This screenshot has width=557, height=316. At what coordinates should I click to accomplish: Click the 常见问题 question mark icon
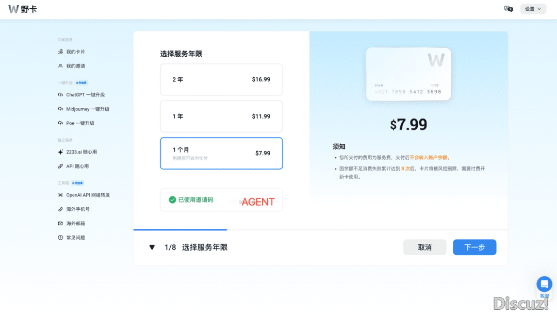[x=60, y=238]
